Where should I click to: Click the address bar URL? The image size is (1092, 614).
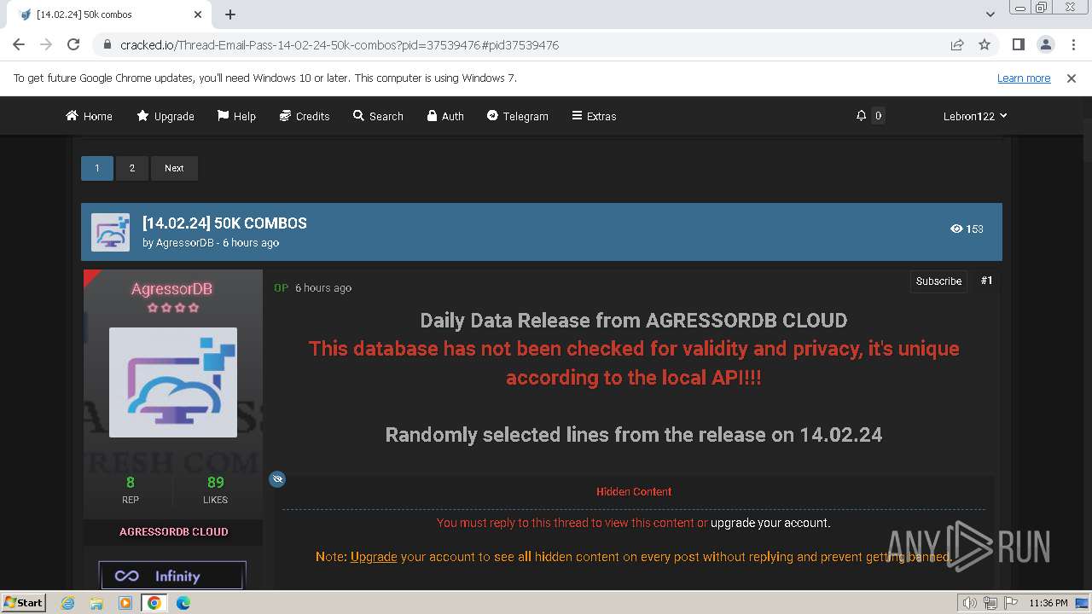click(340, 45)
